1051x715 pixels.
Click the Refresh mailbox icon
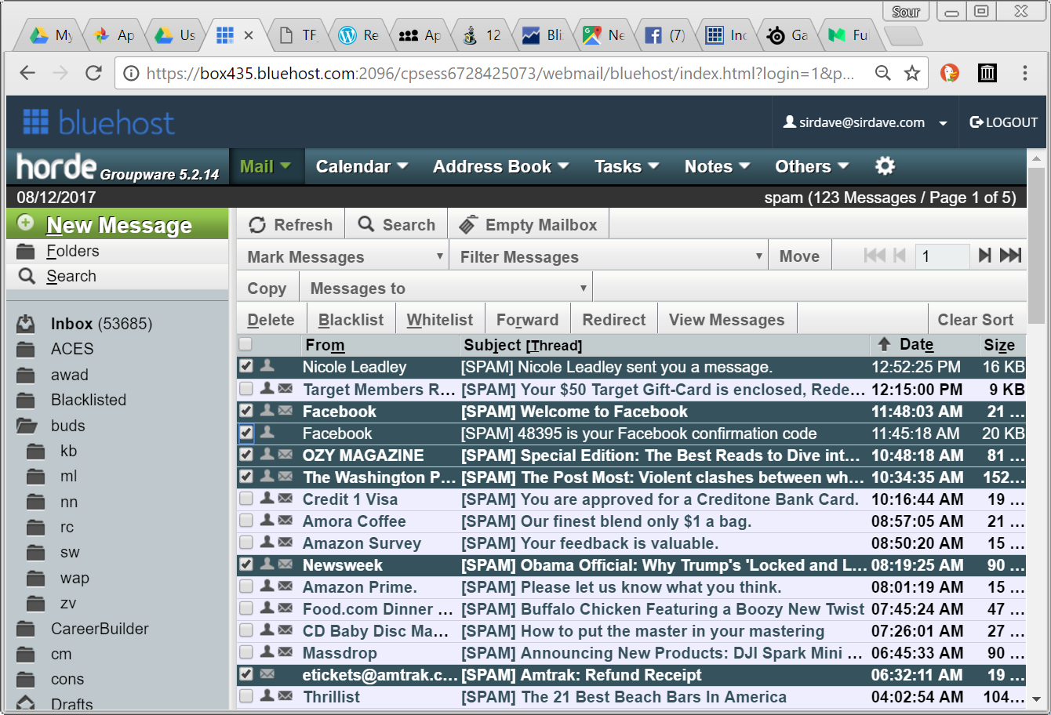[x=257, y=225]
